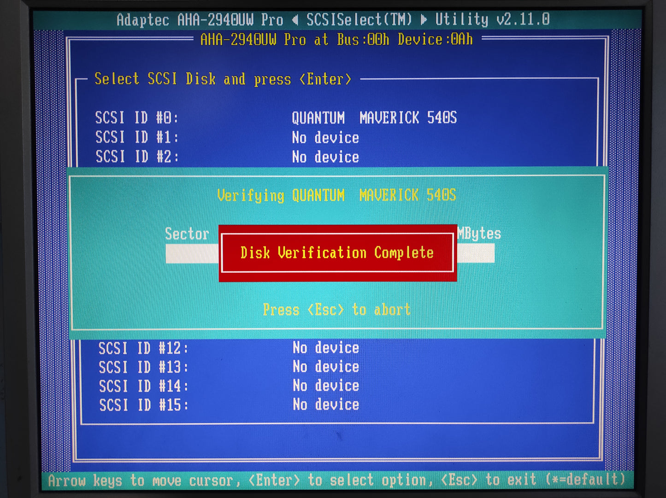666x498 pixels.
Task: Choose the SCSI ID #2 row
Action: [137, 157]
